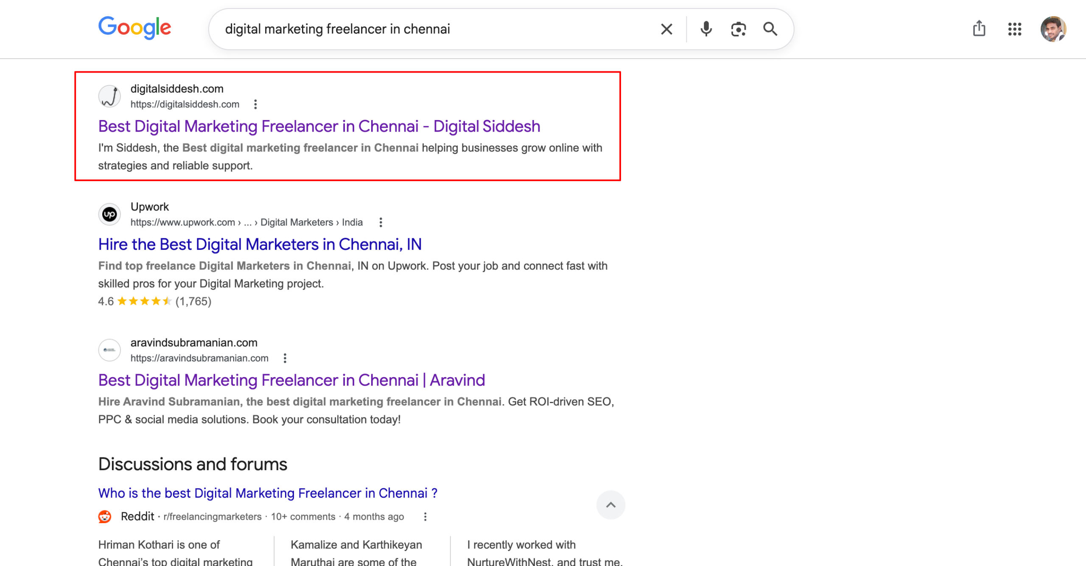Clear the search query with X icon
1086x566 pixels.
[x=666, y=29]
